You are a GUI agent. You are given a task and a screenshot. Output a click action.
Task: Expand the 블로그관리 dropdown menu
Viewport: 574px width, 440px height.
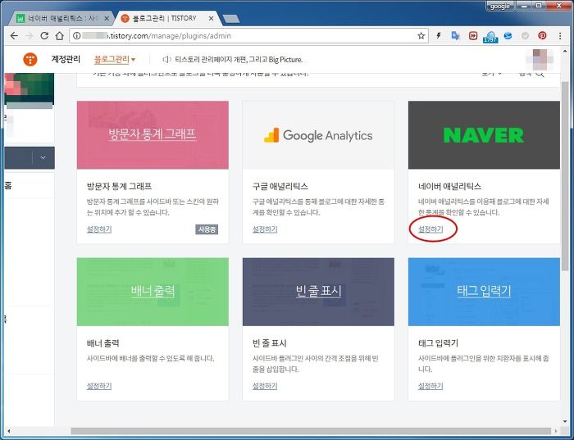tap(115, 59)
